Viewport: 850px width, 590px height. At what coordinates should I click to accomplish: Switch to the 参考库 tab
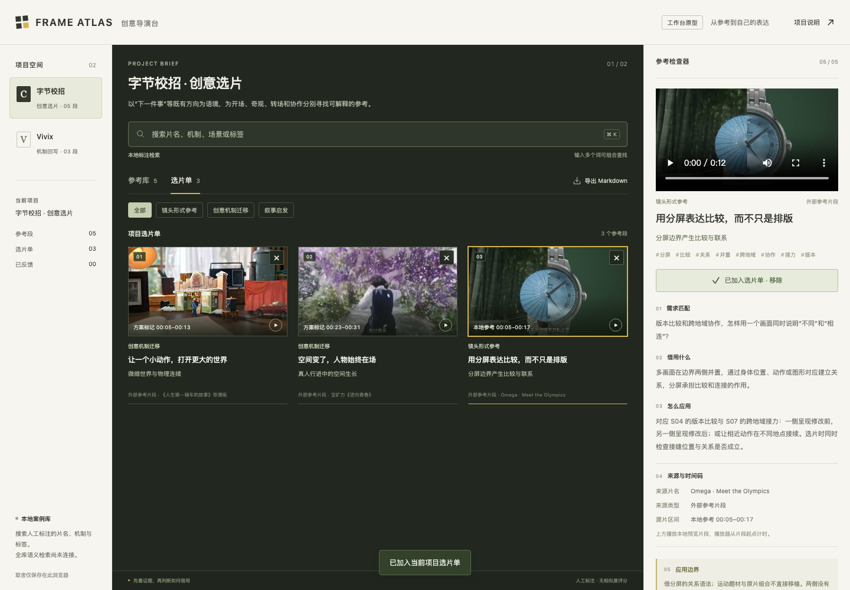[143, 181]
